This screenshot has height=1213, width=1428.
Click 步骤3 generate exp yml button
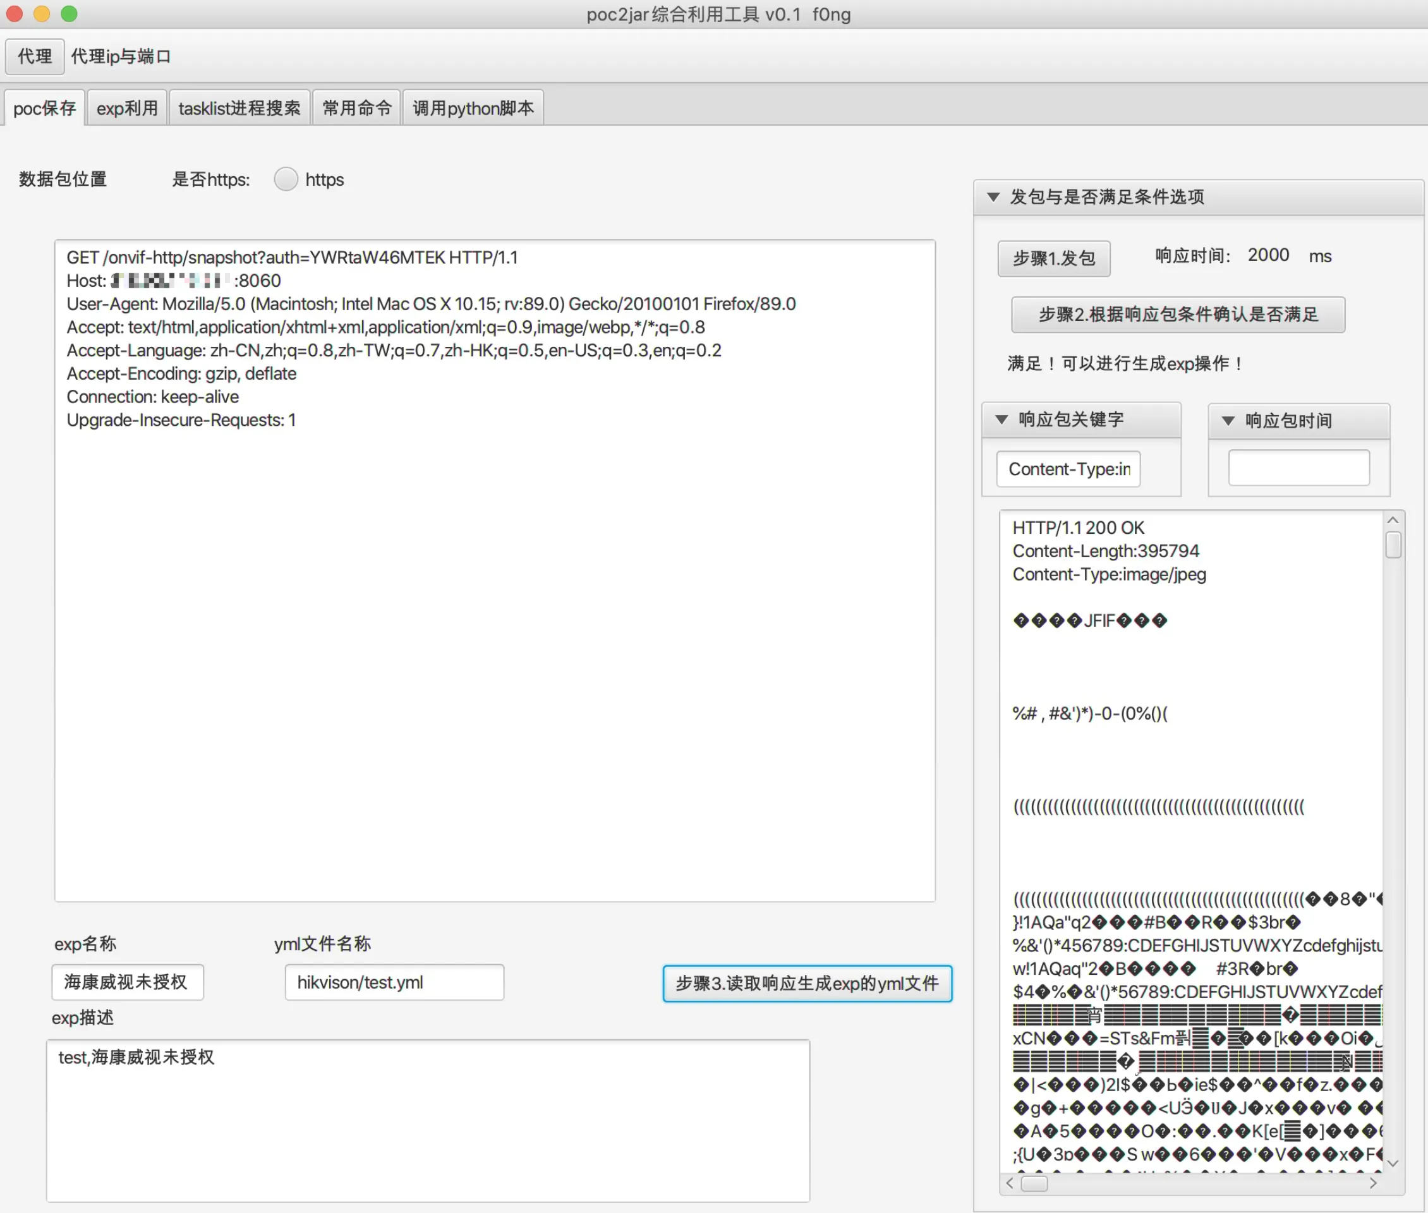click(x=807, y=983)
